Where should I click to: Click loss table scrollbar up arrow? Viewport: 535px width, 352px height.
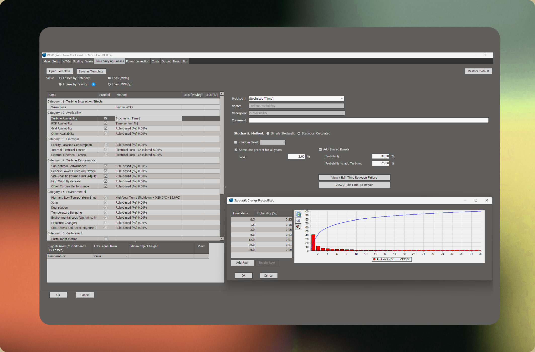pos(222,94)
